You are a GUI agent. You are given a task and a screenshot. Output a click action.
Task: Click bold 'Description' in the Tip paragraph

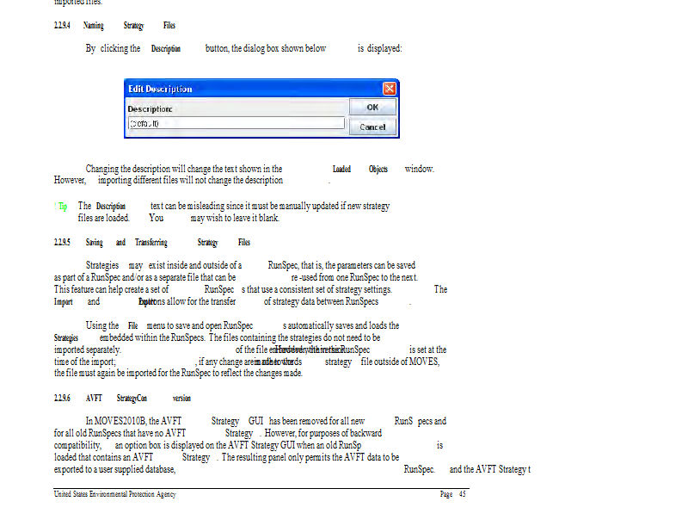110,207
